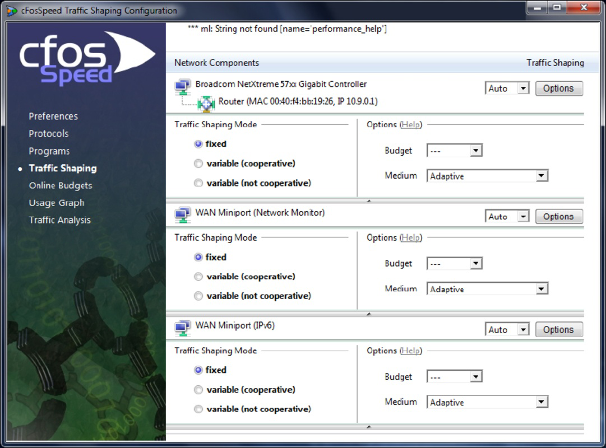Open the Auto dropdown for the Broadcom adapter
606x448 pixels.
pyautogui.click(x=506, y=88)
